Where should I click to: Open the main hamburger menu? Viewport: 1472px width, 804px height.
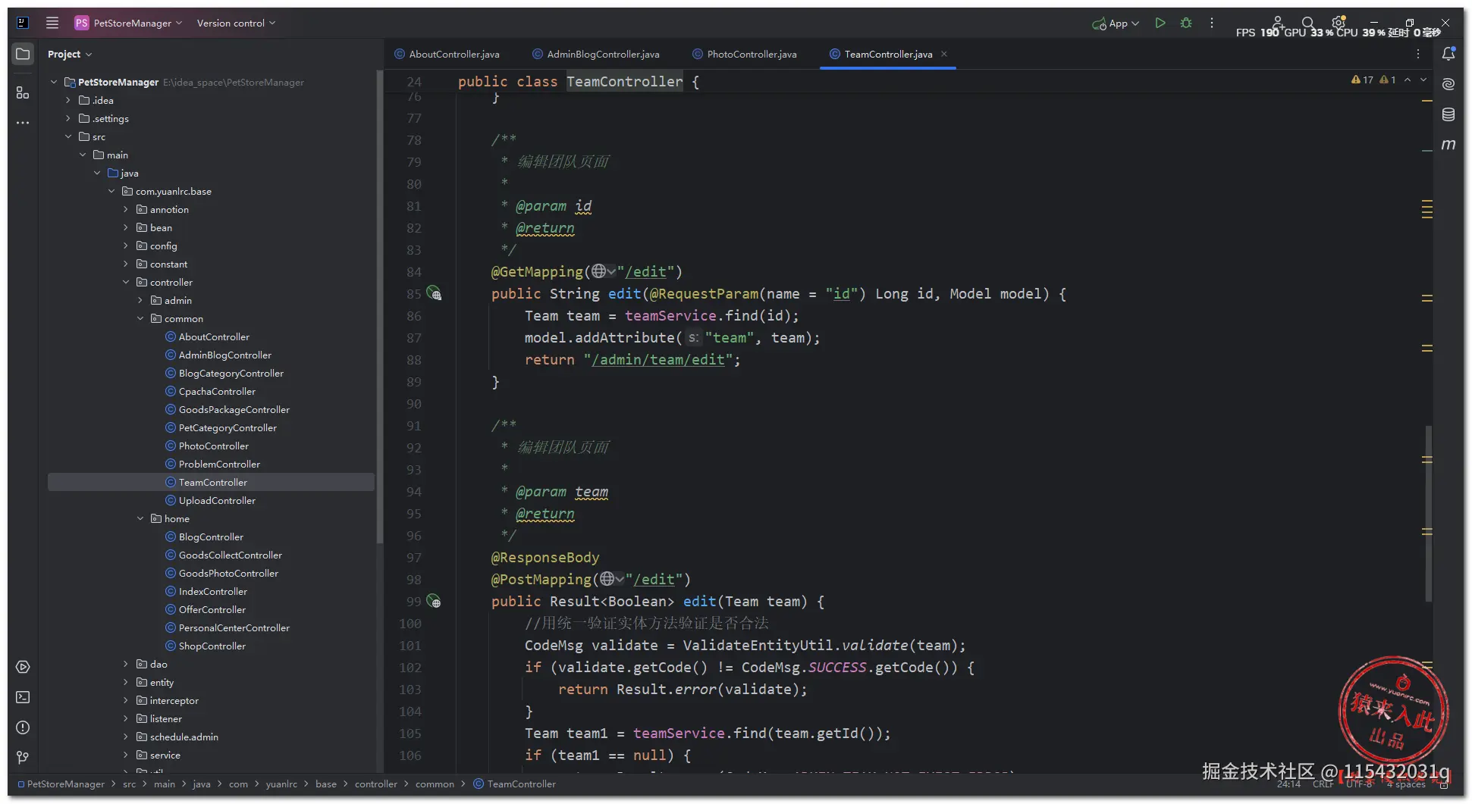click(x=52, y=23)
